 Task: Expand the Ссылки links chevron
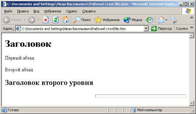(x=191, y=28)
